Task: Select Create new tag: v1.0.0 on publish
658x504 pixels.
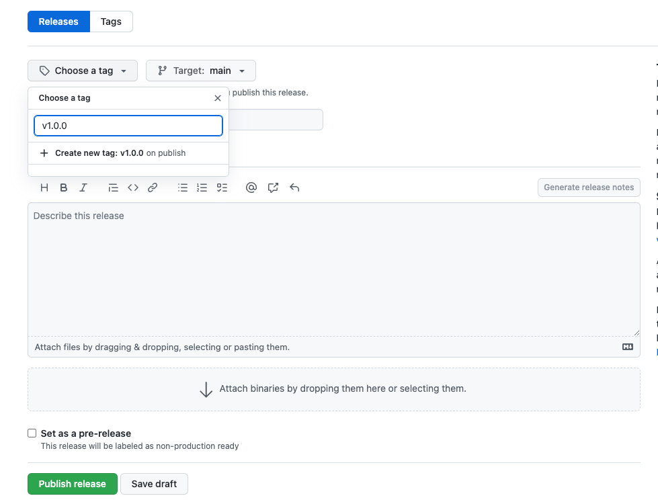Action: (x=128, y=153)
